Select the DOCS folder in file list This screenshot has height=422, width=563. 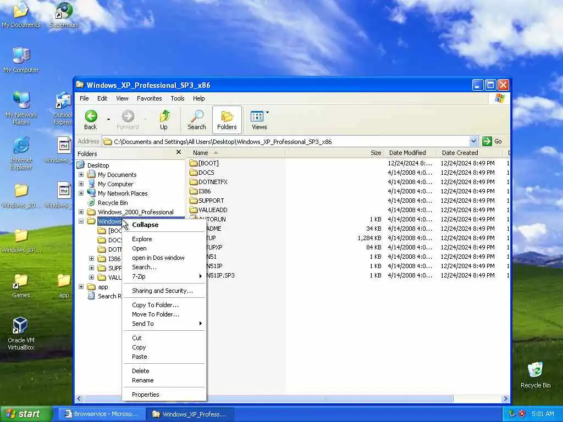(x=202, y=173)
